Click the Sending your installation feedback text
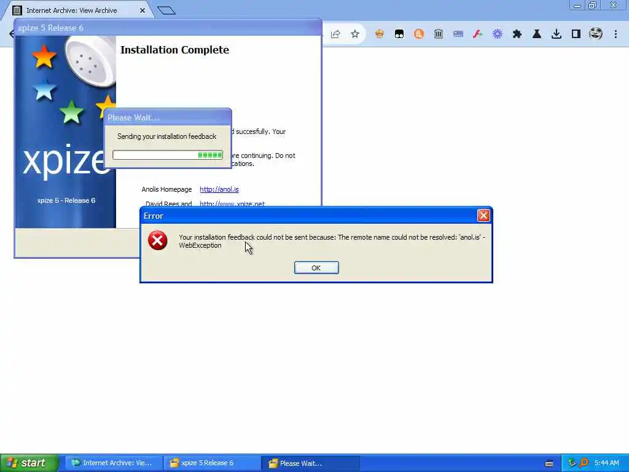The image size is (629, 472). pyautogui.click(x=167, y=136)
